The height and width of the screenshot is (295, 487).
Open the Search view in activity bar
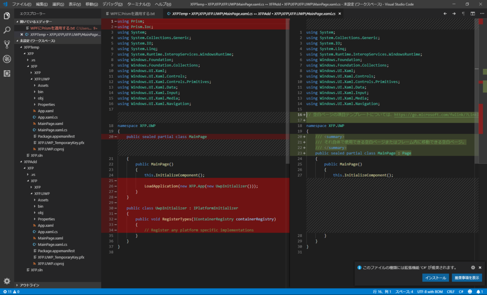[7, 30]
